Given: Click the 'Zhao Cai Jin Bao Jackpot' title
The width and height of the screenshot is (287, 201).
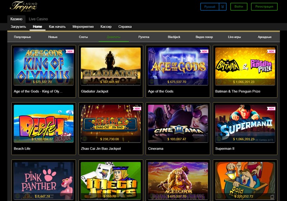Looking at the screenshot, I should point(101,149).
